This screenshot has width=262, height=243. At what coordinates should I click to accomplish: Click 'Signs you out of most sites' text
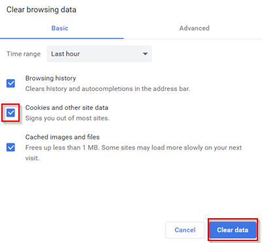[67, 118]
